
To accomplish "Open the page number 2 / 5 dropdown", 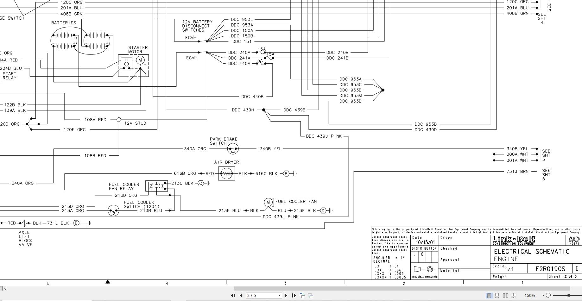I will coord(280,295).
